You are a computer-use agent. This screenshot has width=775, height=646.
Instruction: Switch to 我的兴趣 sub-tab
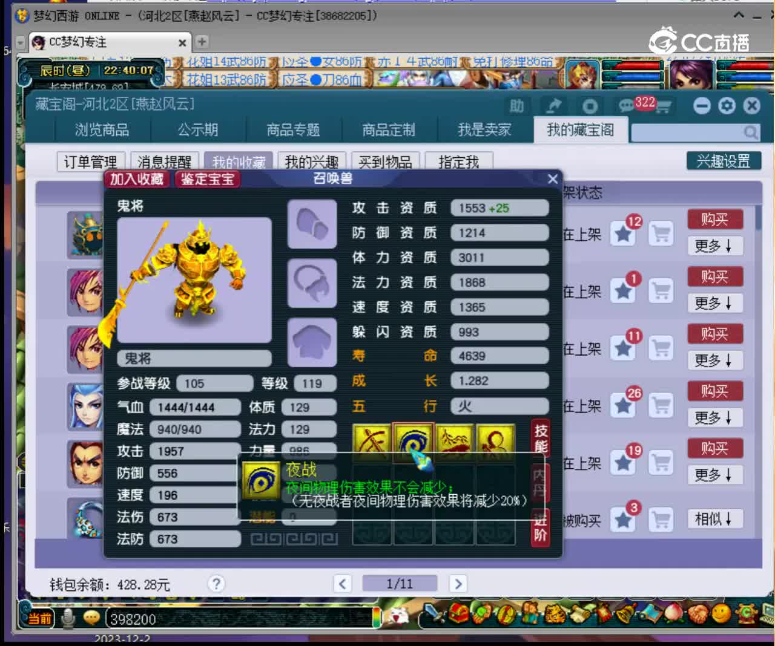click(311, 161)
